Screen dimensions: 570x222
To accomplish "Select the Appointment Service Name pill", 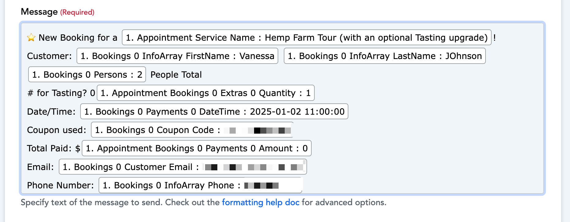I will tap(306, 38).
